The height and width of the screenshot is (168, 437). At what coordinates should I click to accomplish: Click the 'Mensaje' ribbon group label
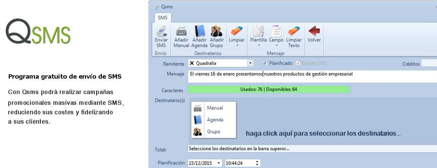pos(276,53)
